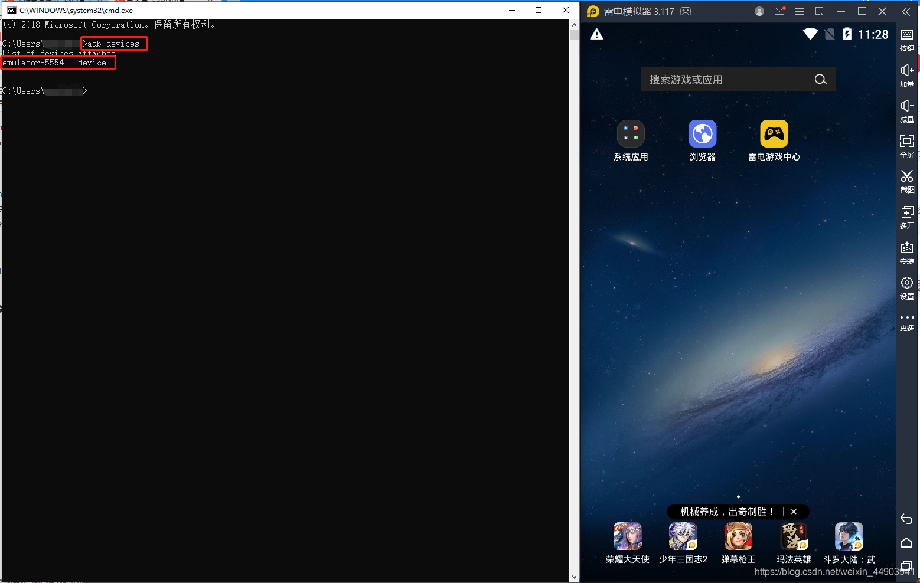The image size is (920, 583).
Task: Open the 系统应用 folder icon
Action: point(631,134)
